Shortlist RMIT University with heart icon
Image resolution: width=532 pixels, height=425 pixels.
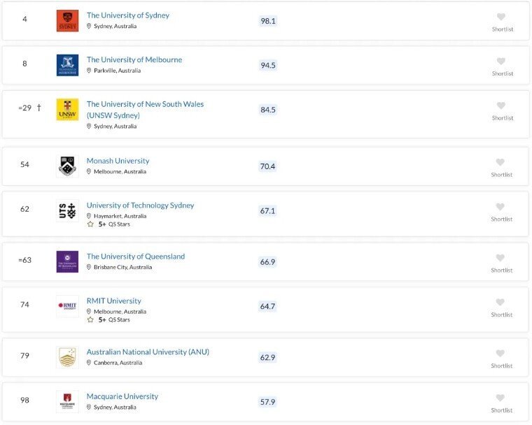[500, 302]
